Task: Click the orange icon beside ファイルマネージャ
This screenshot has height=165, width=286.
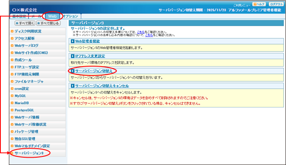Action: pos(12,81)
